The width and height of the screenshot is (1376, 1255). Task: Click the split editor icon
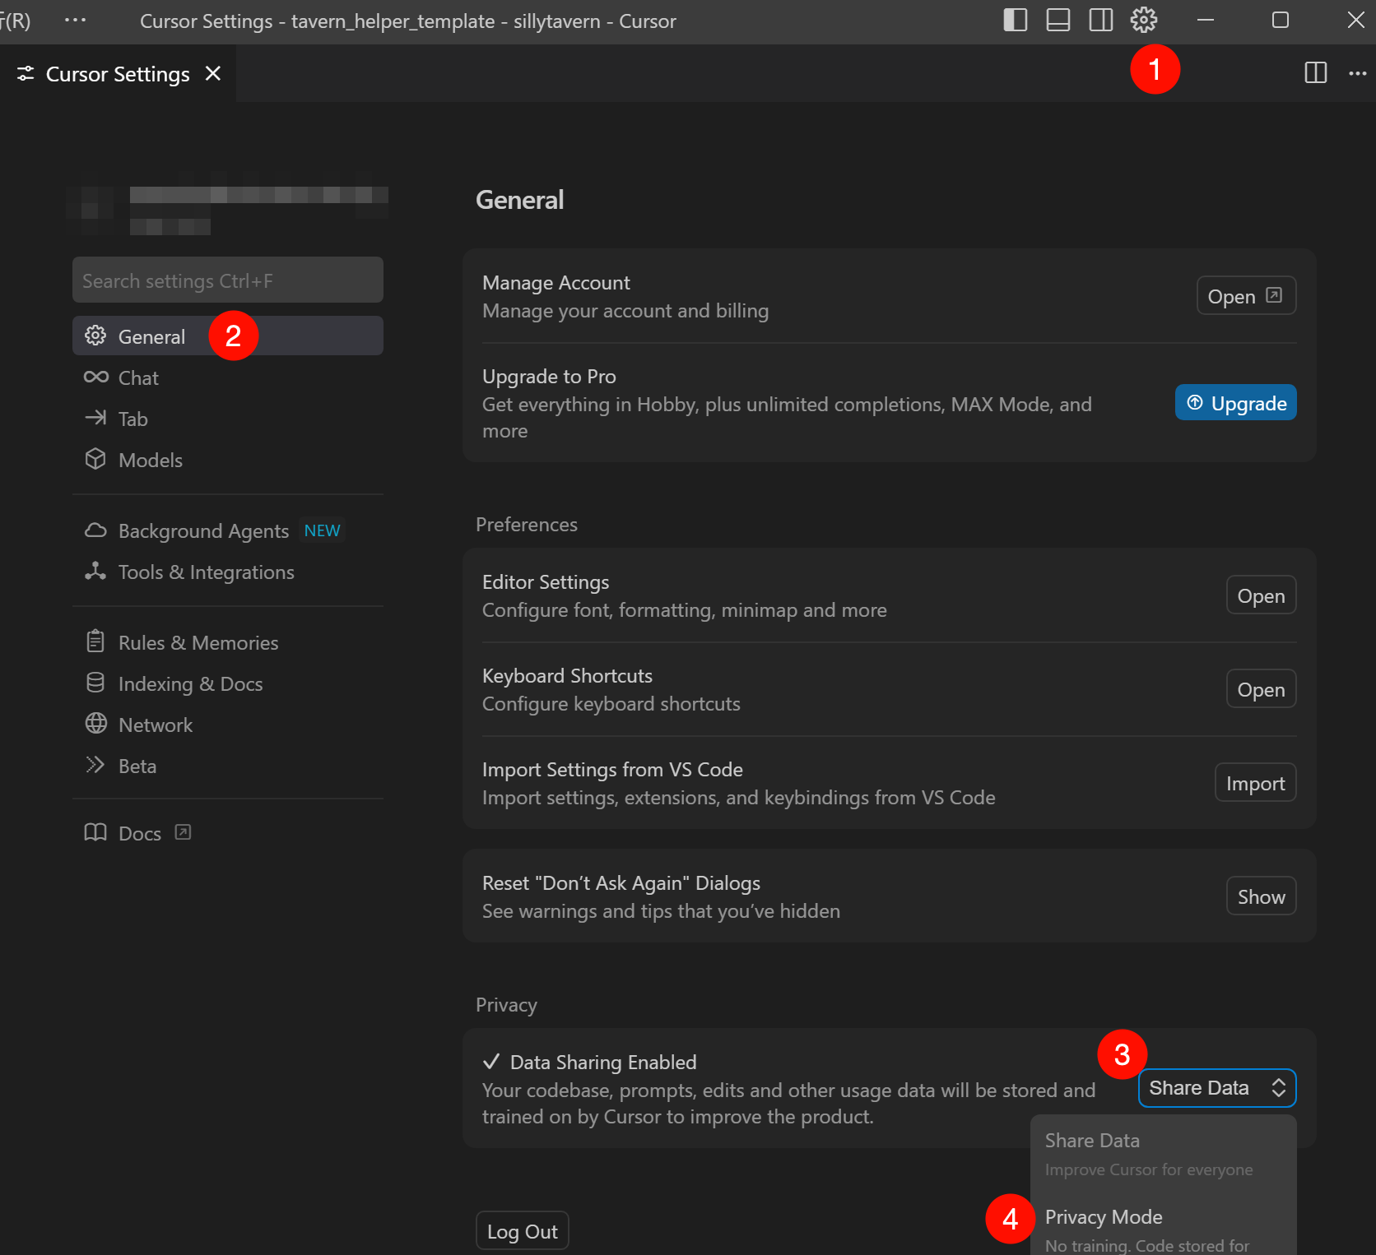1316,73
